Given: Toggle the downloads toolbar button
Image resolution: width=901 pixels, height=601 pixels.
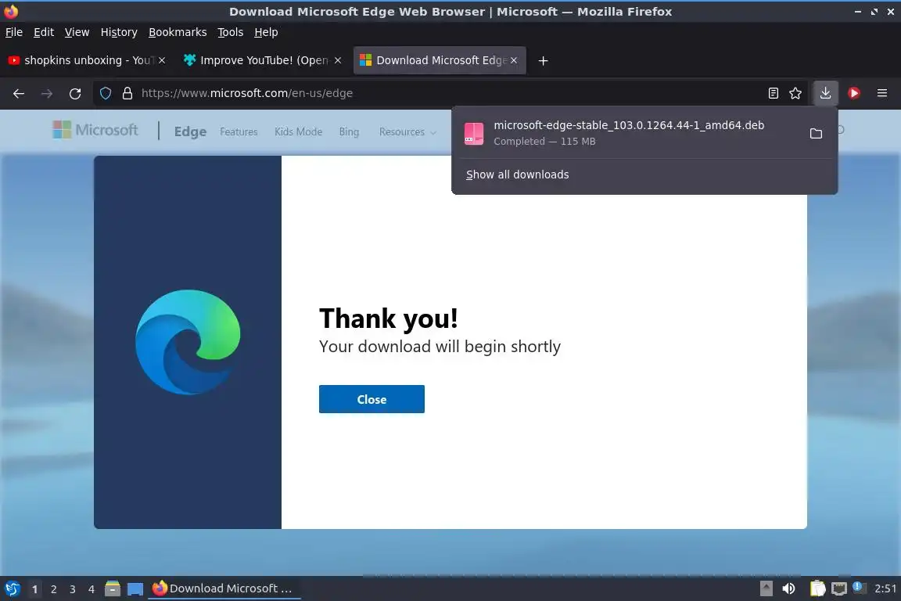Looking at the screenshot, I should [825, 93].
